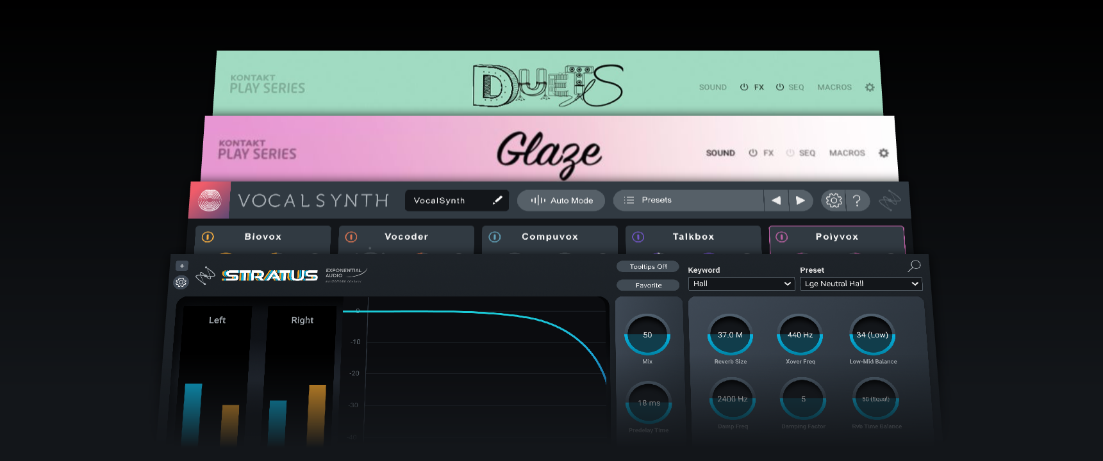Adjust Reverb Size knob at 37.0 M
Screen dimensions: 1103x461
click(x=730, y=335)
